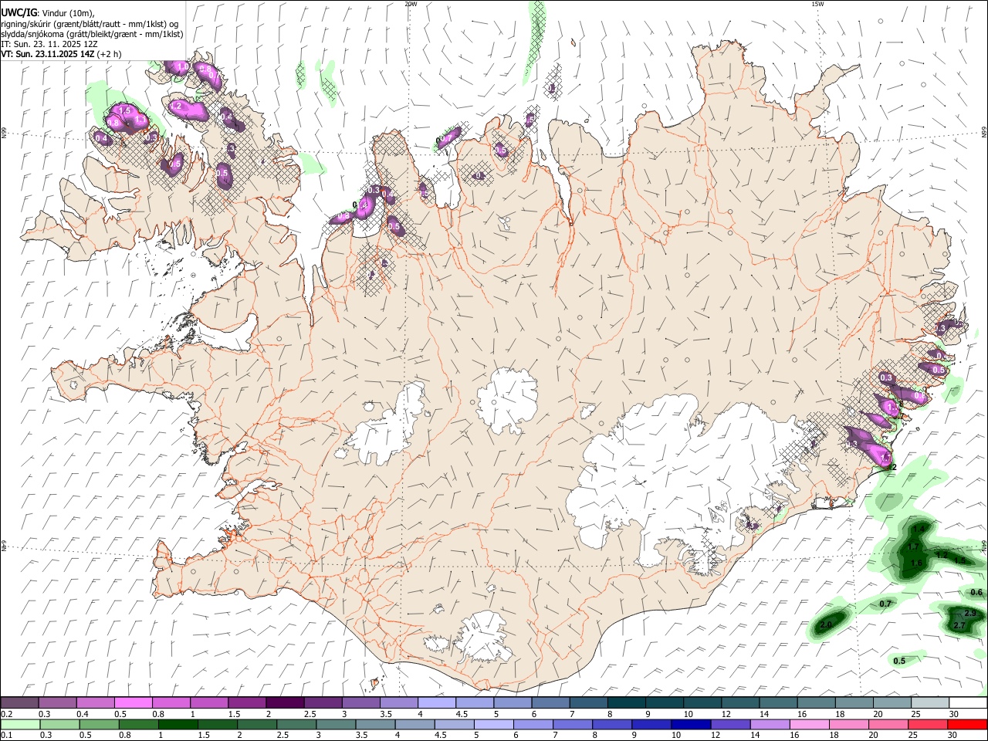This screenshot has height=741, width=988.
Task: Click the 'UWC/IG' model title text
Action: 19,12
